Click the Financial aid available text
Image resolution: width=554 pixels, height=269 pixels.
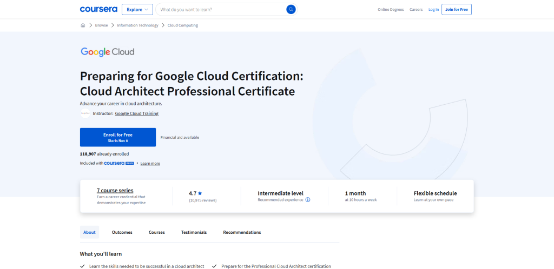(180, 138)
